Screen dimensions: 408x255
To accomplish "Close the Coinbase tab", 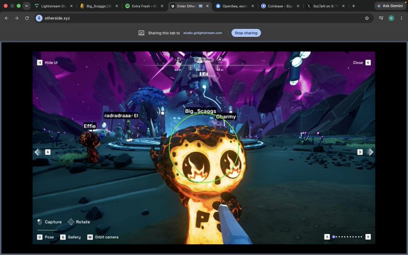I will click(298, 6).
